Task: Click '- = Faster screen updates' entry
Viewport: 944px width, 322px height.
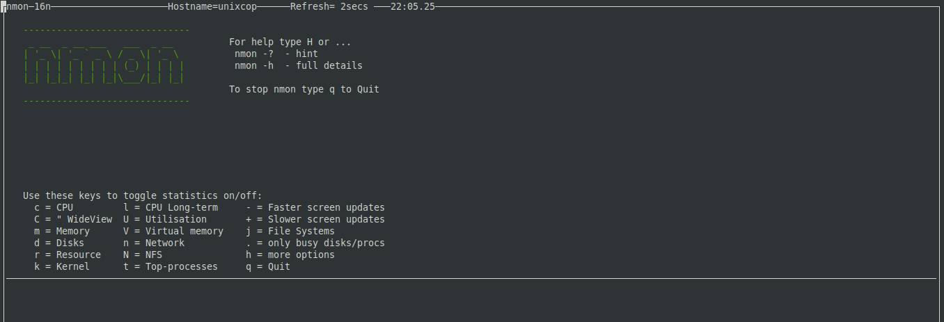Action: [x=315, y=207]
